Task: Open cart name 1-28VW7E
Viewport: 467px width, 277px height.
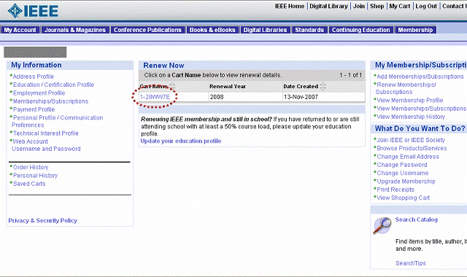Action: 155,97
